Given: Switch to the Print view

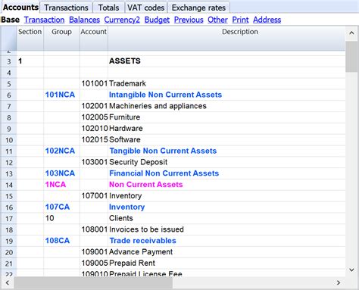Looking at the screenshot, I should coord(240,20).
